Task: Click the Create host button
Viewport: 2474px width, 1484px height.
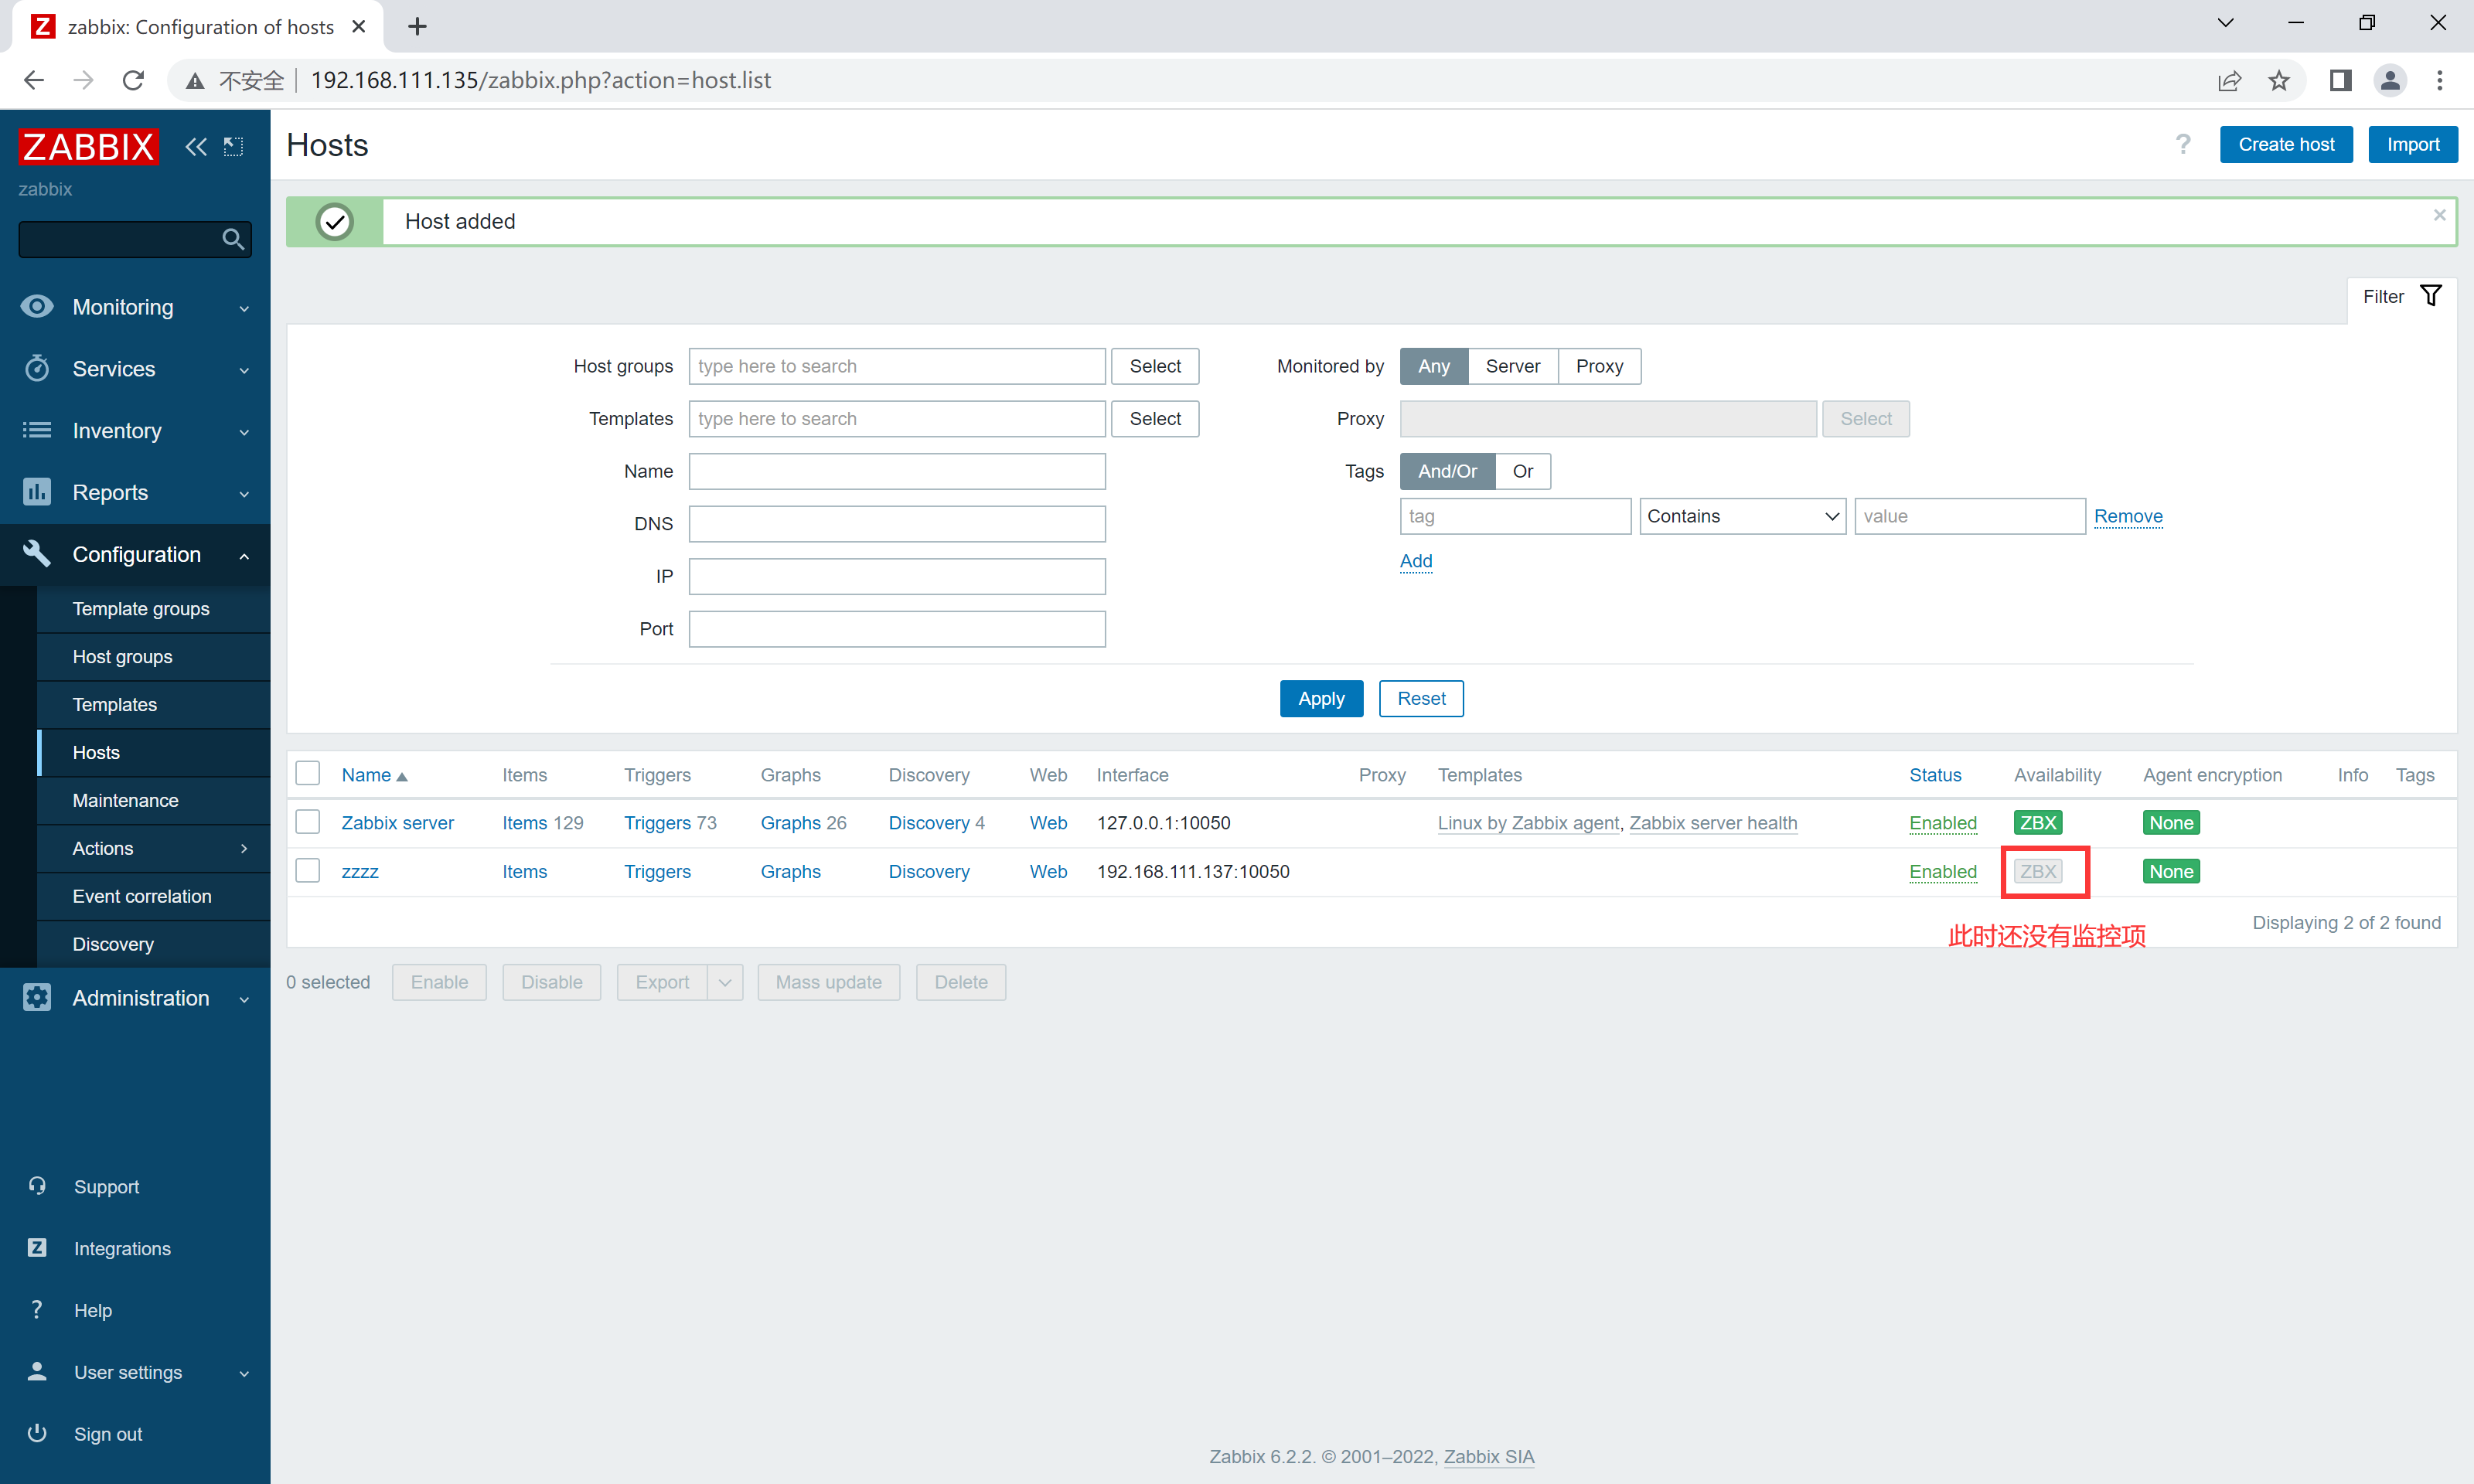Action: pyautogui.click(x=2286, y=144)
